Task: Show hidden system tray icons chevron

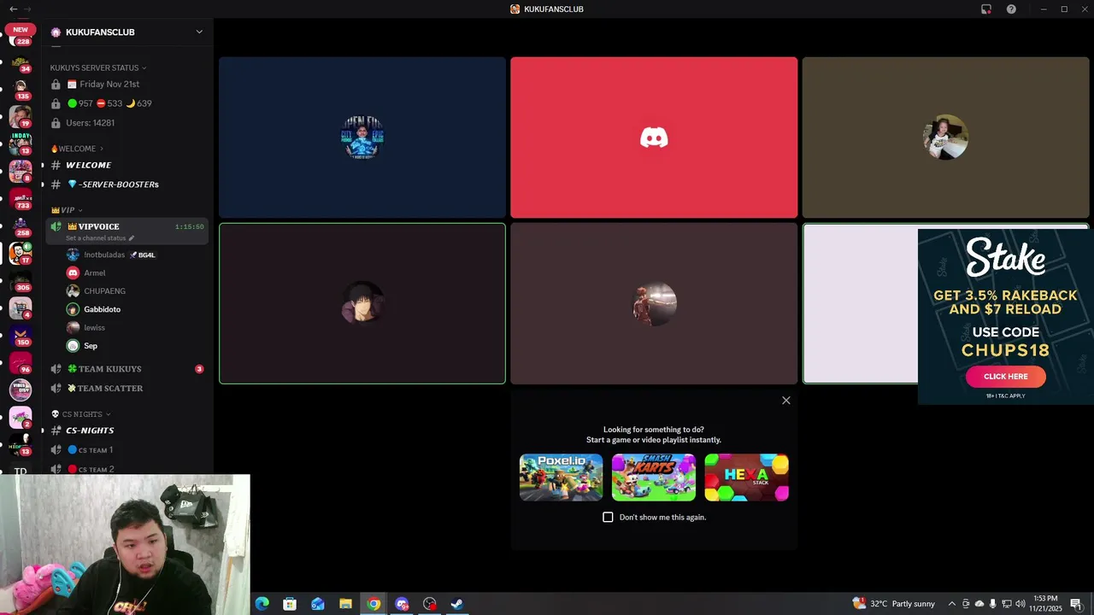Action: point(951,604)
